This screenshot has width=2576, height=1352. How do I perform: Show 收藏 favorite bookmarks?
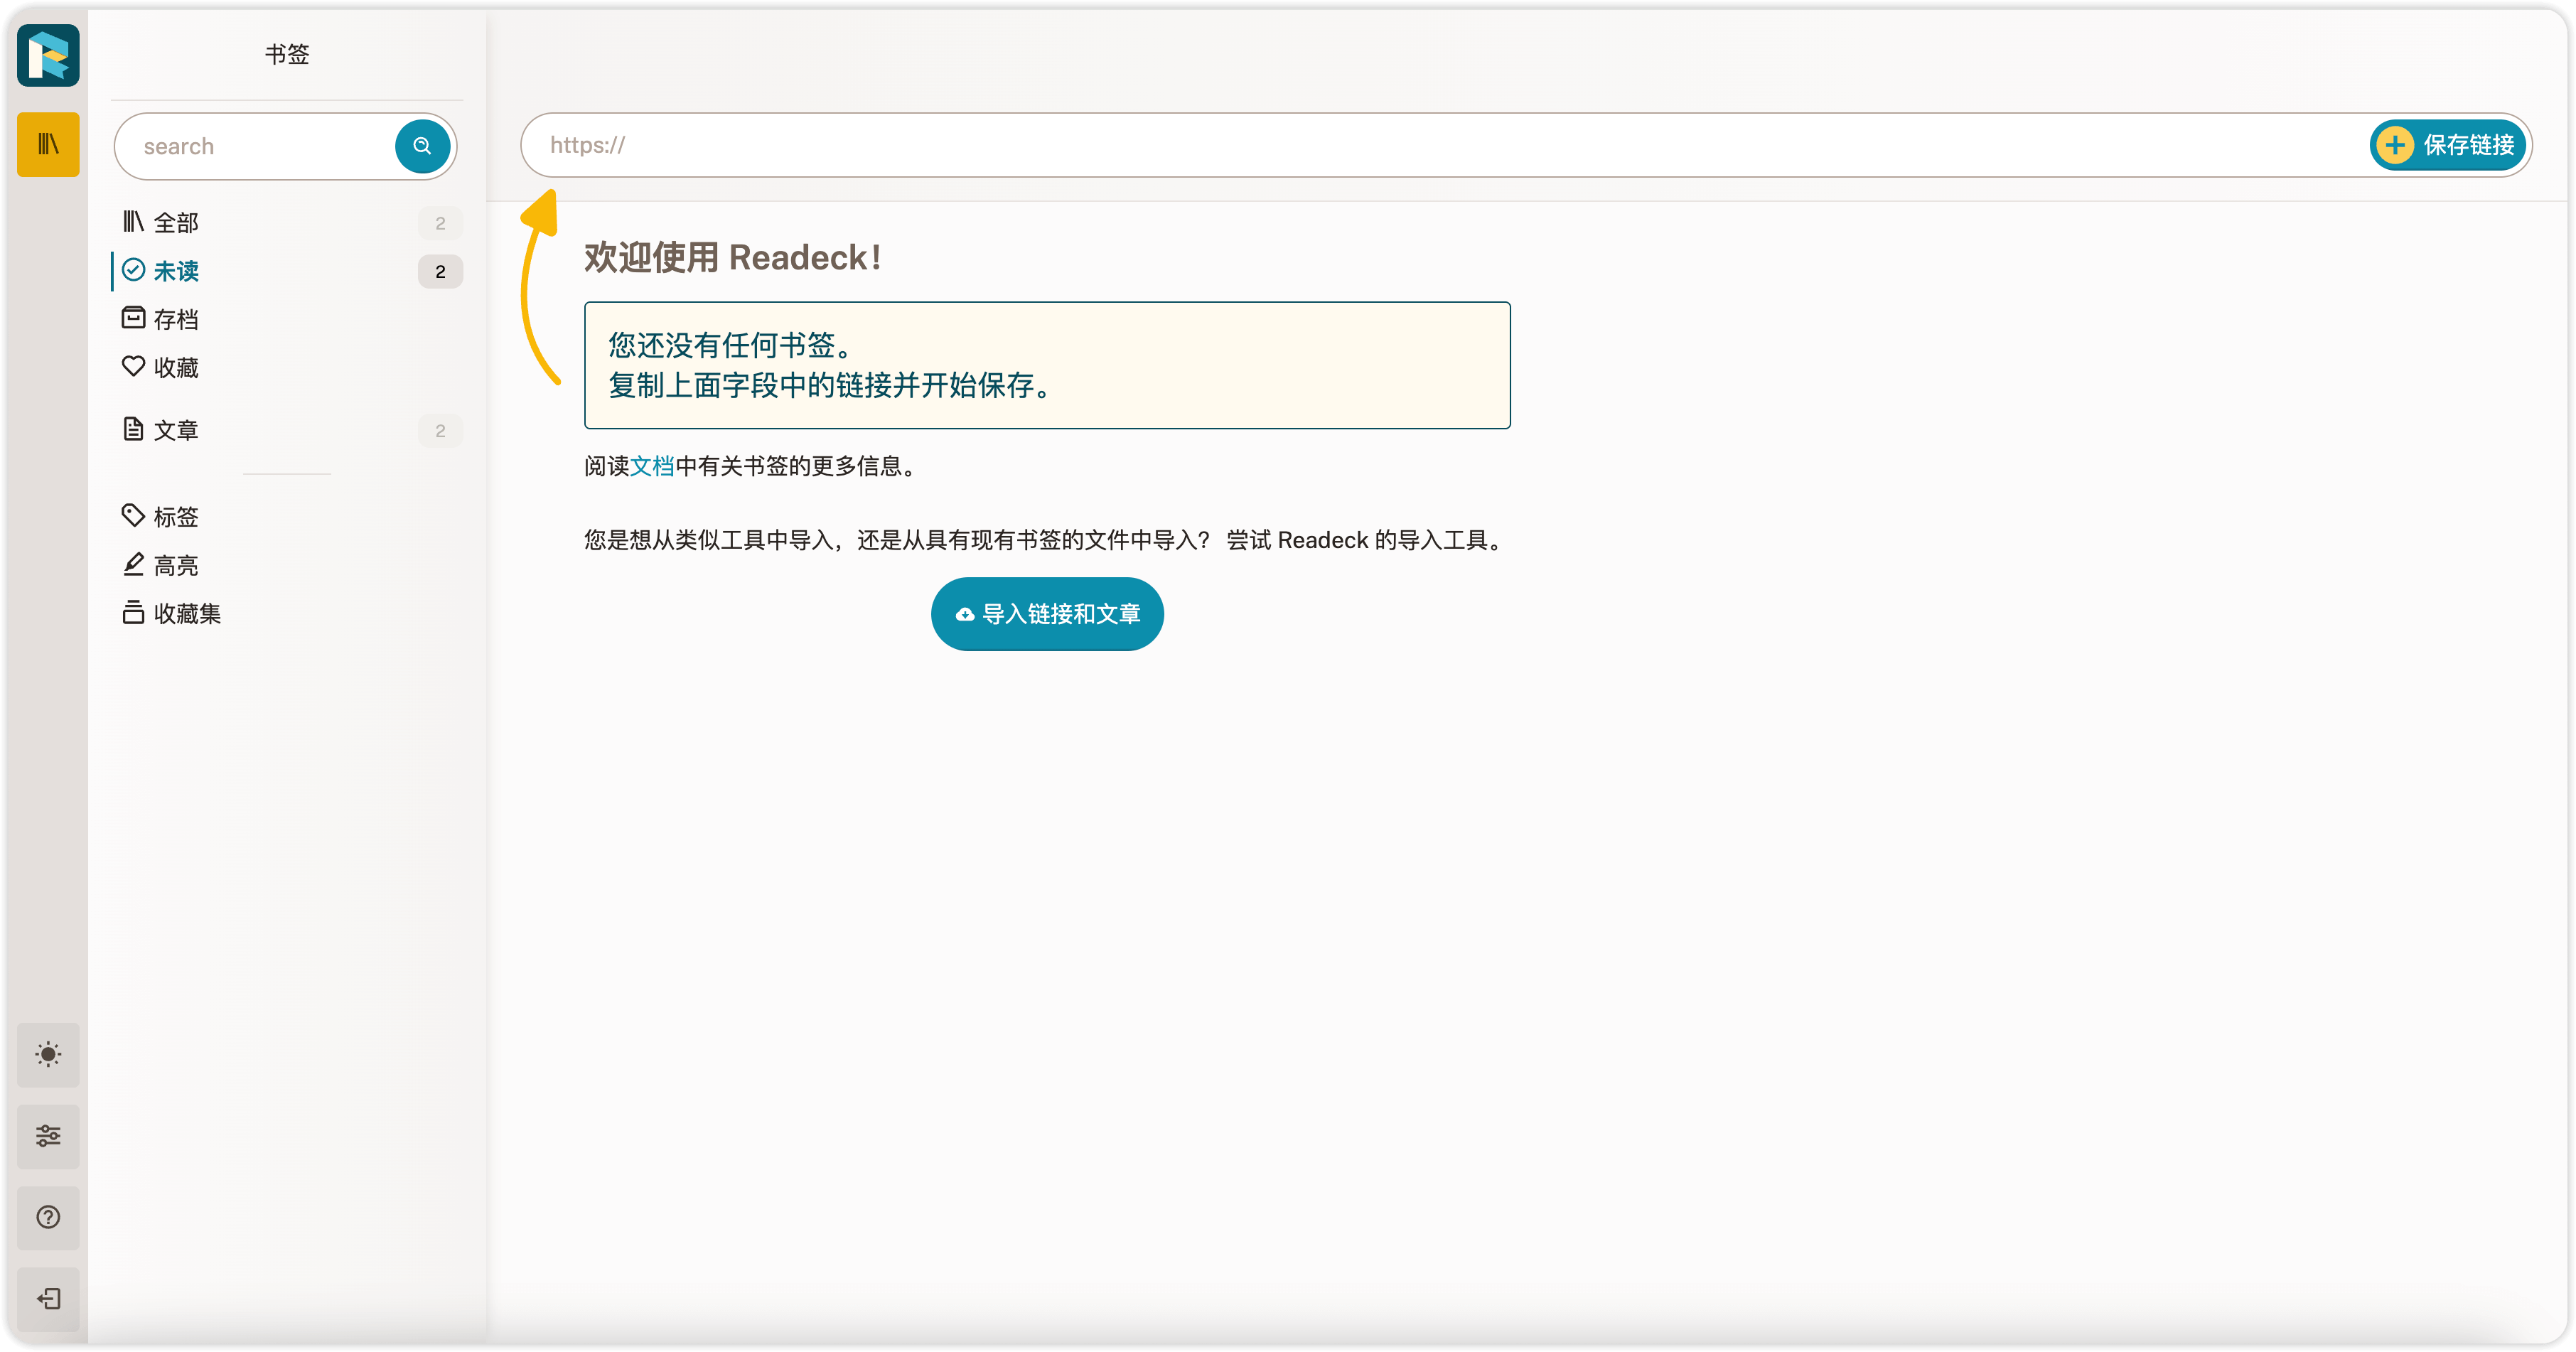(287, 367)
